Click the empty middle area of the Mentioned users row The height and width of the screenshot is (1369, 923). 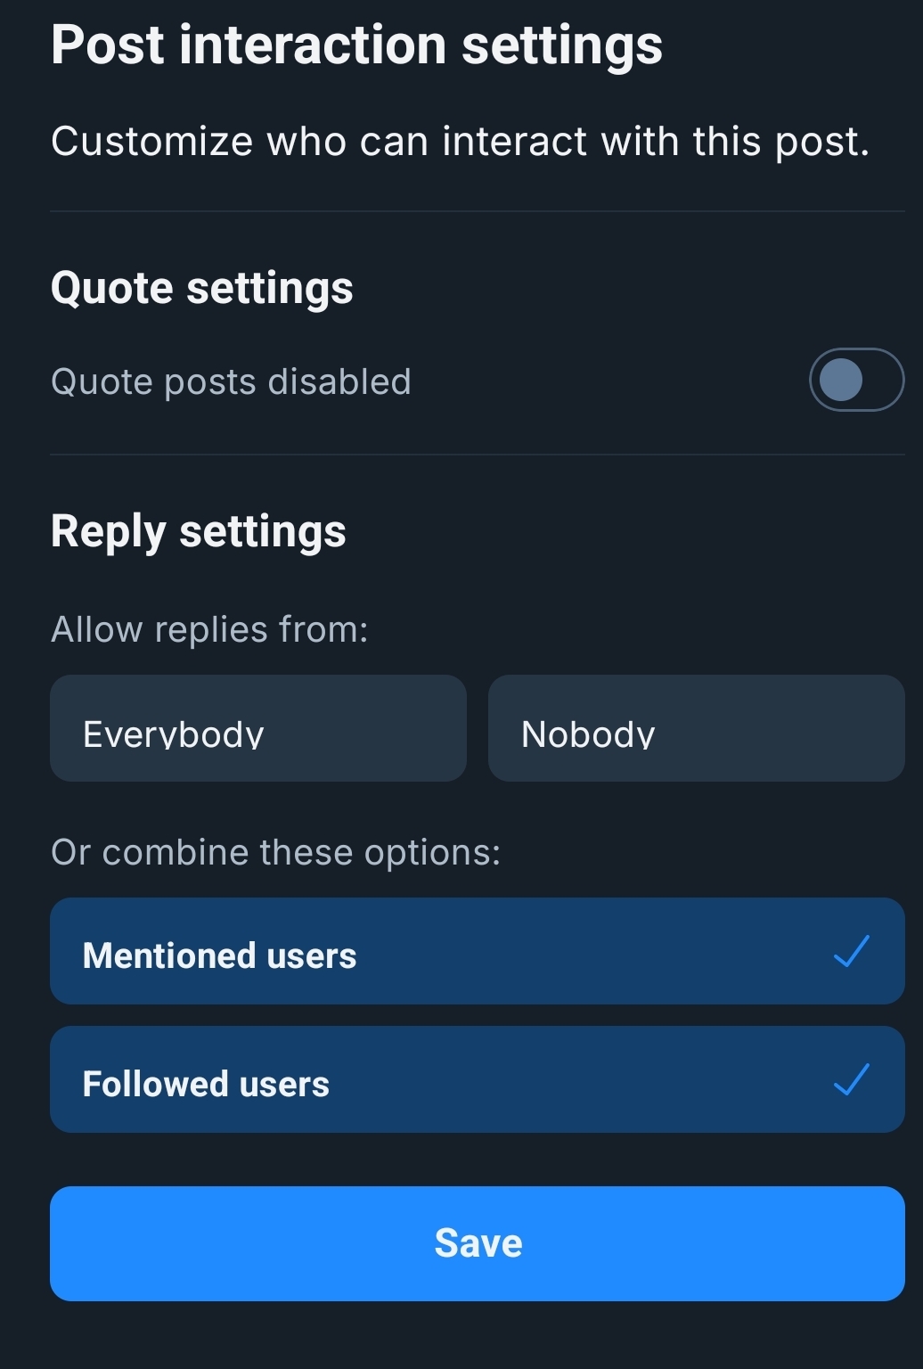(588, 951)
